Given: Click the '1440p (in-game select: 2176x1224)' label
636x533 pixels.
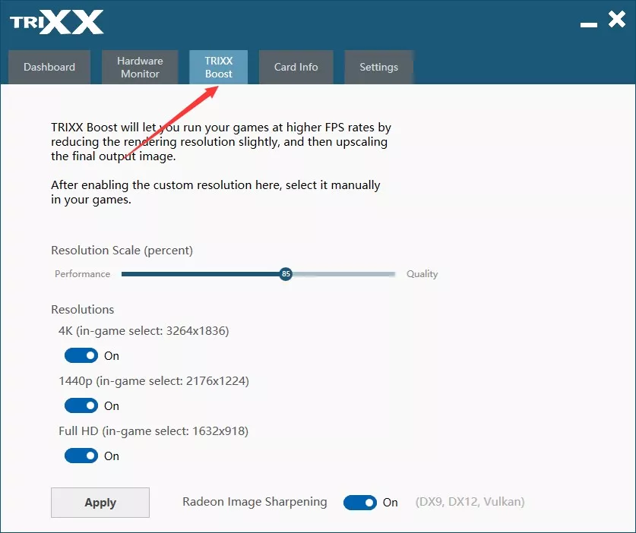Looking at the screenshot, I should [x=153, y=381].
